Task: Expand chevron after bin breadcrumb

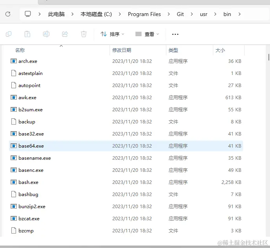Action: pyautogui.click(x=239, y=14)
